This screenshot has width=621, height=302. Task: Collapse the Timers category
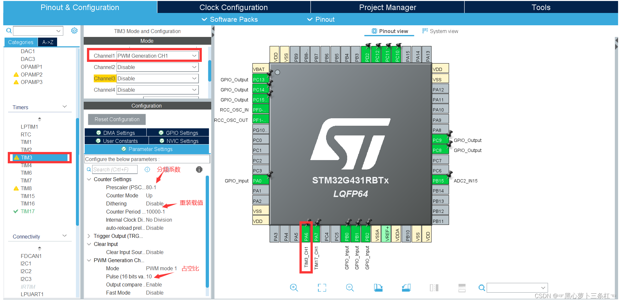(65, 107)
